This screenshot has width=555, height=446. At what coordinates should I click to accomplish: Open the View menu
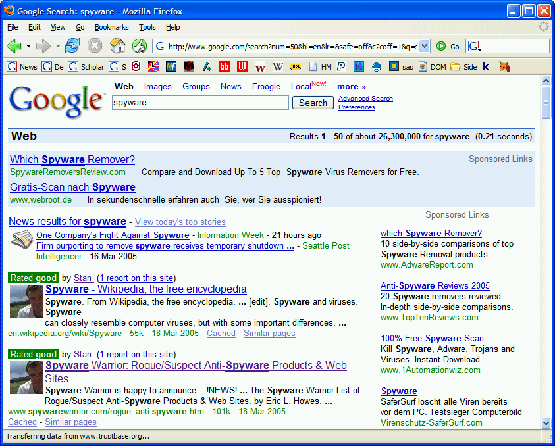click(x=58, y=27)
